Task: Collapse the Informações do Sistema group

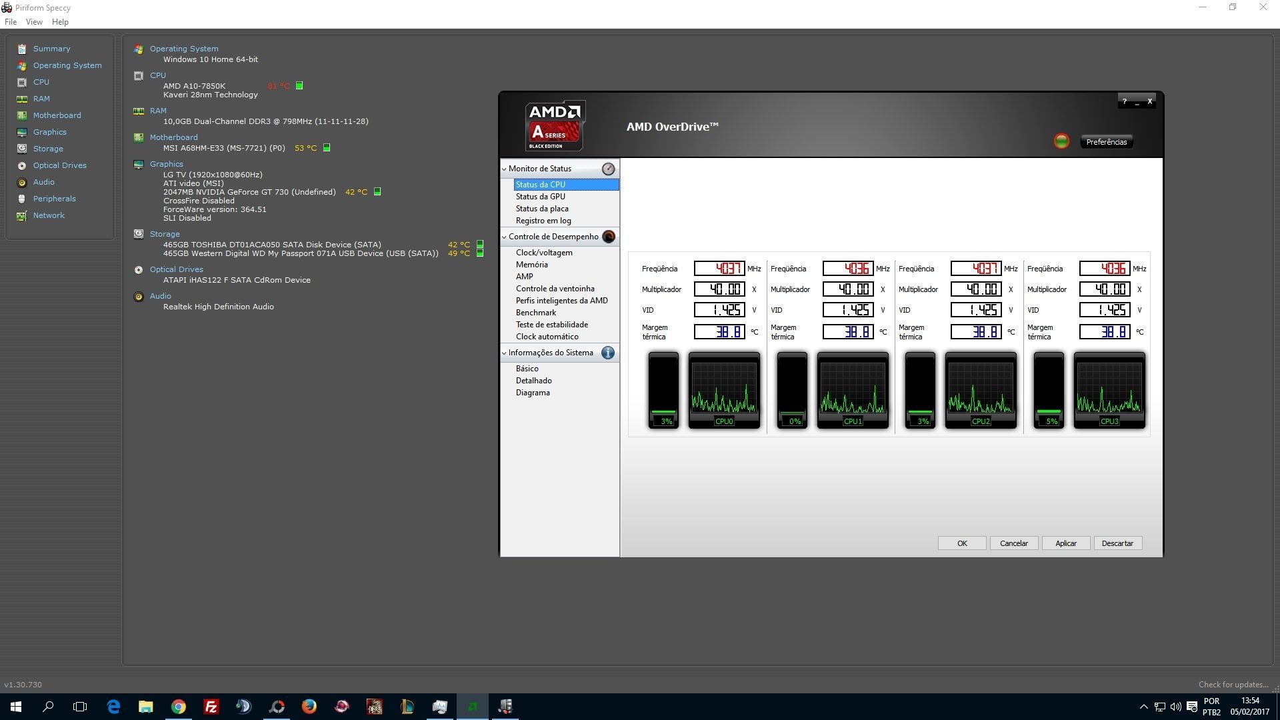Action: [504, 353]
